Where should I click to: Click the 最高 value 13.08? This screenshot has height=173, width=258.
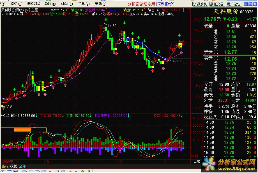click(224, 90)
